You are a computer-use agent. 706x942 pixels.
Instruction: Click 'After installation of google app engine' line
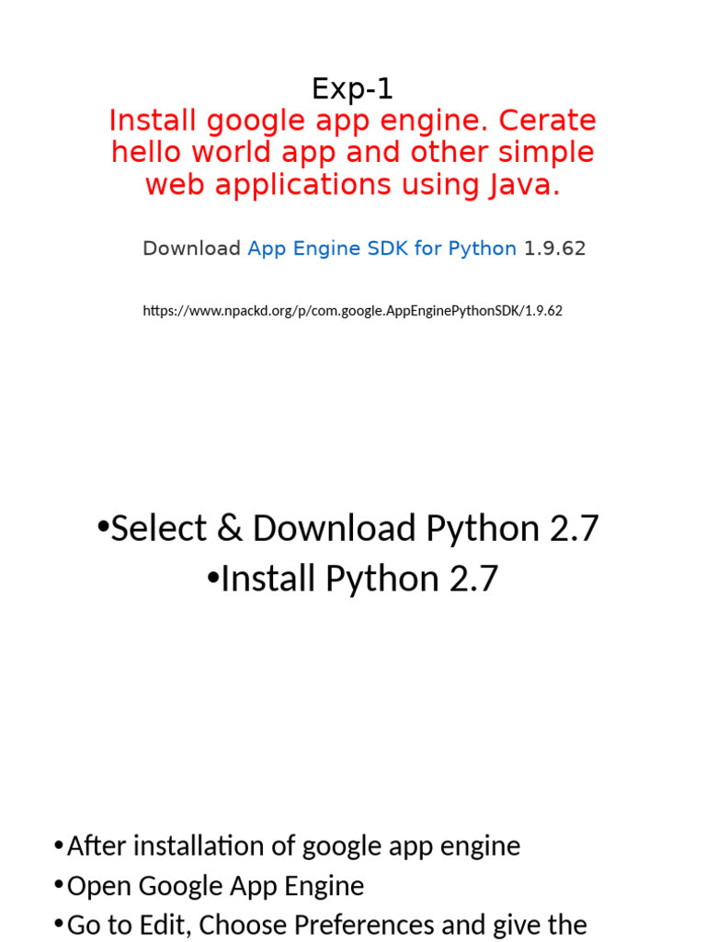tap(287, 846)
